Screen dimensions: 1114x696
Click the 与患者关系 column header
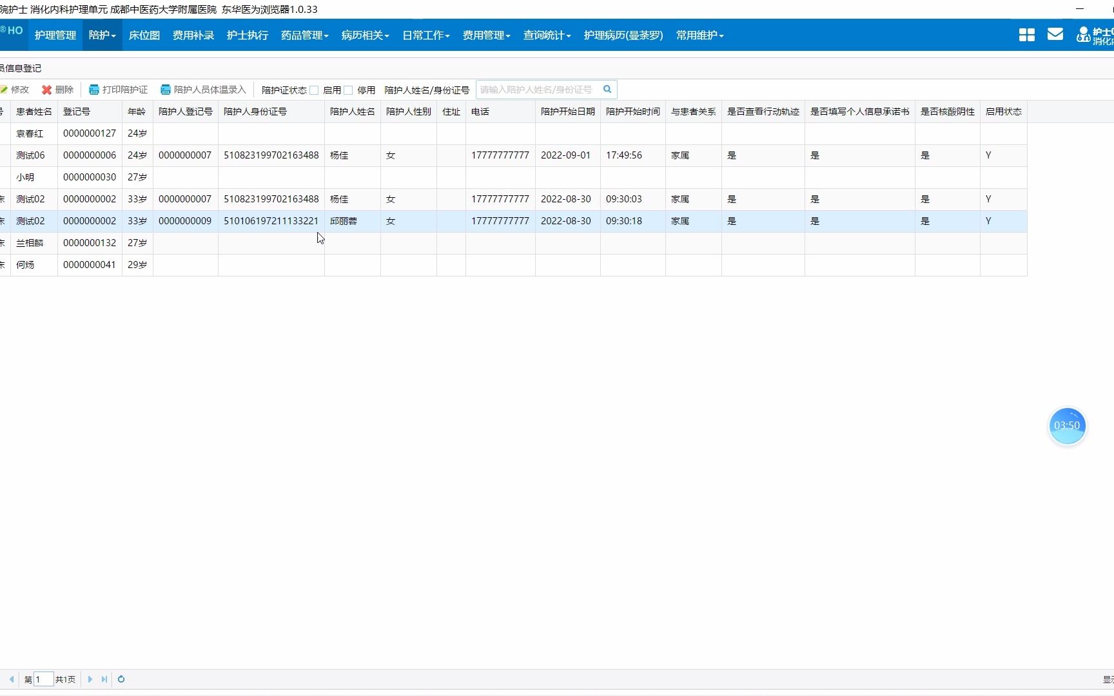(x=694, y=111)
